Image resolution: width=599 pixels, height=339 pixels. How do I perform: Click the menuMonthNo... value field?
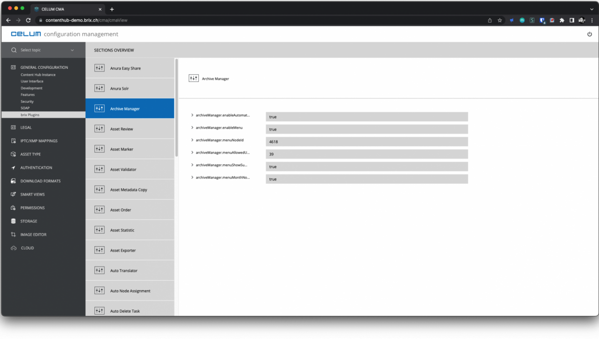(x=367, y=179)
